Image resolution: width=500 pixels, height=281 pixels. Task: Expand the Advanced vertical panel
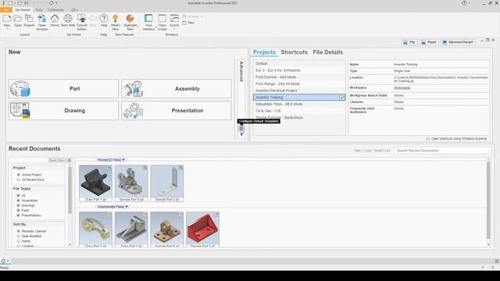click(241, 71)
